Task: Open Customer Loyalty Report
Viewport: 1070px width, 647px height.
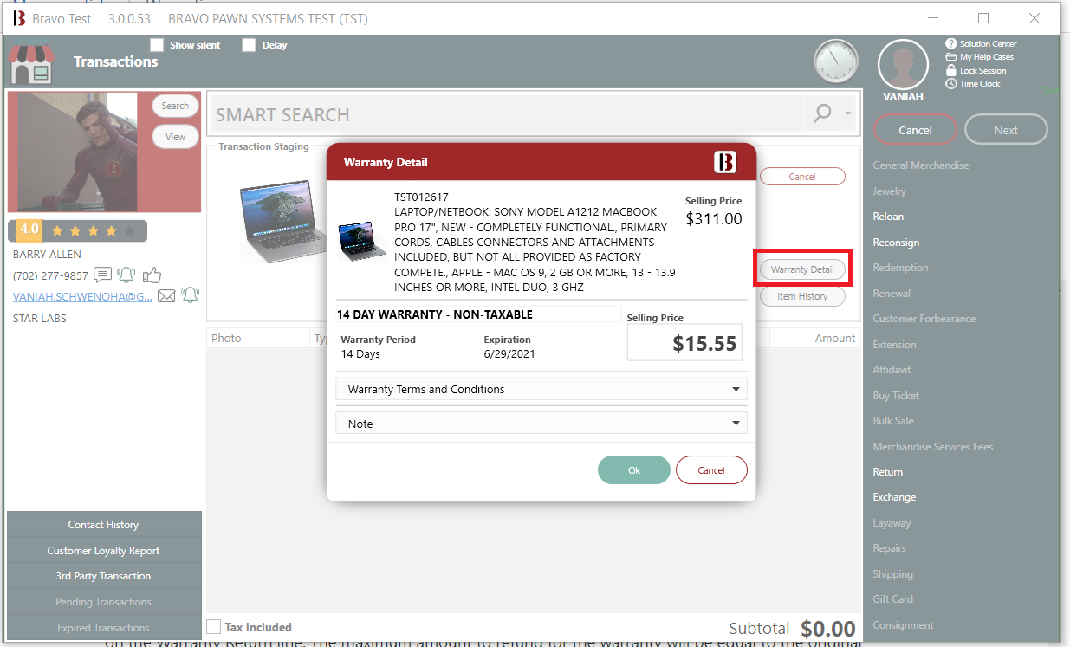Action: point(104,551)
